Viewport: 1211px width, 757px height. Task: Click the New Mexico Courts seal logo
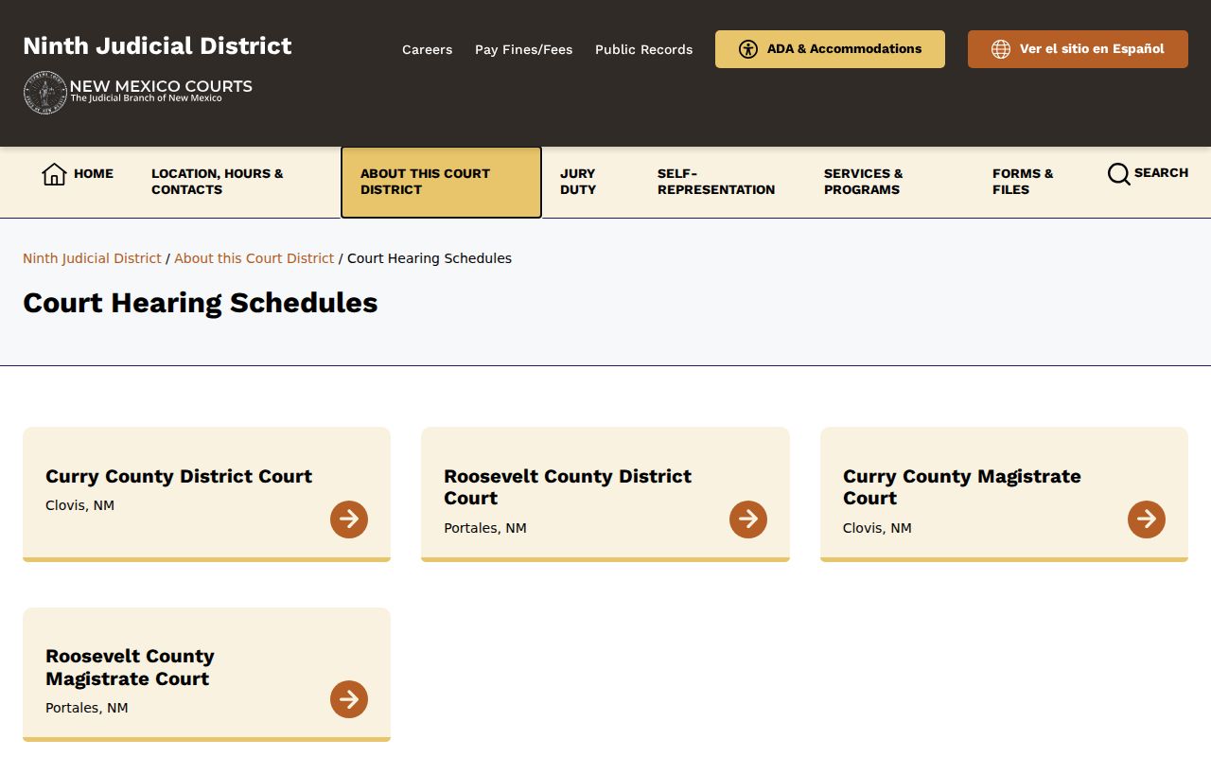[x=44, y=92]
